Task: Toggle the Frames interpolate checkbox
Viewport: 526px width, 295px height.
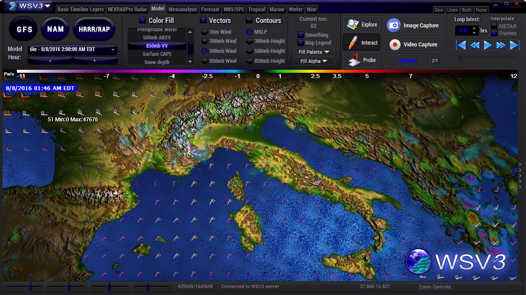Action: tap(494, 33)
